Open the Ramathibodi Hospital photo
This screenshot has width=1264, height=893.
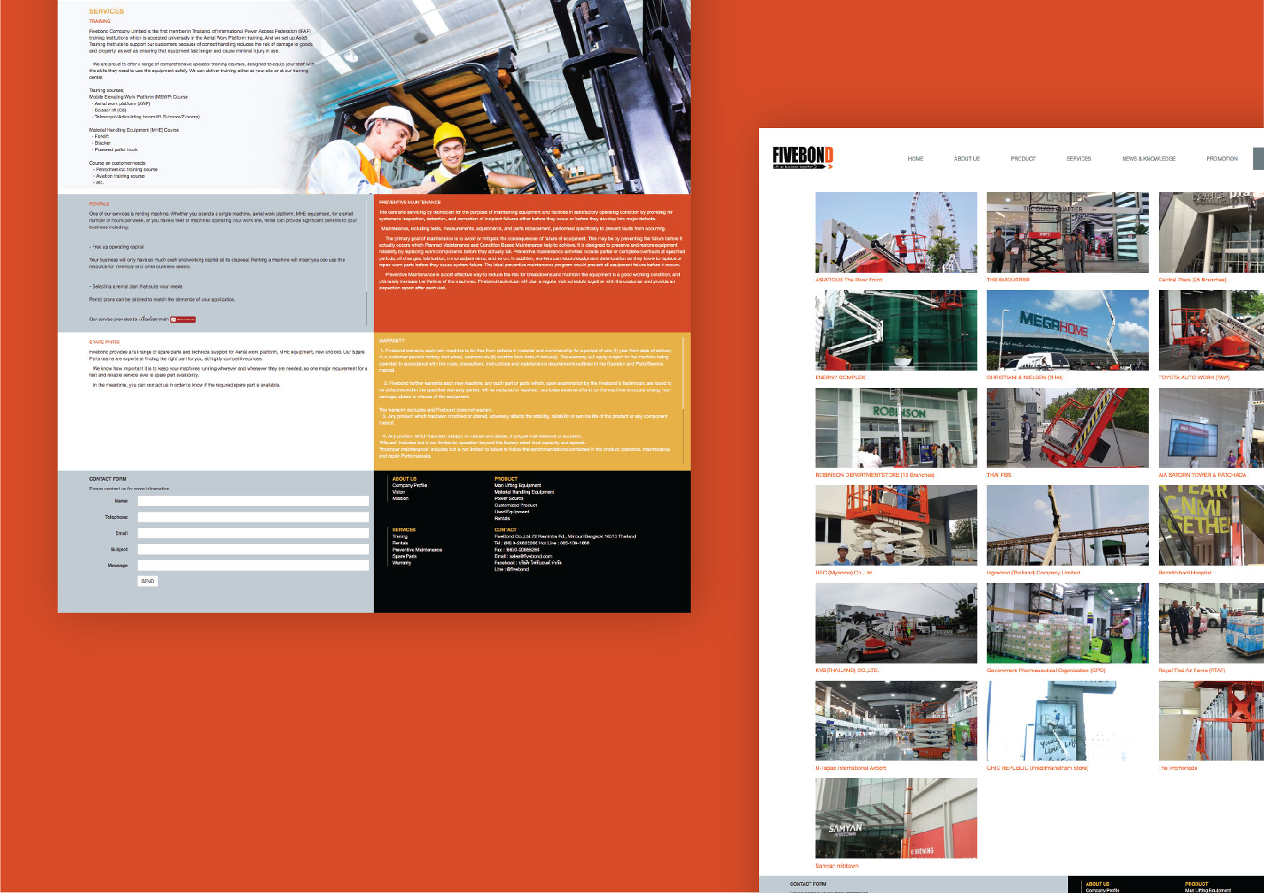coord(1211,525)
